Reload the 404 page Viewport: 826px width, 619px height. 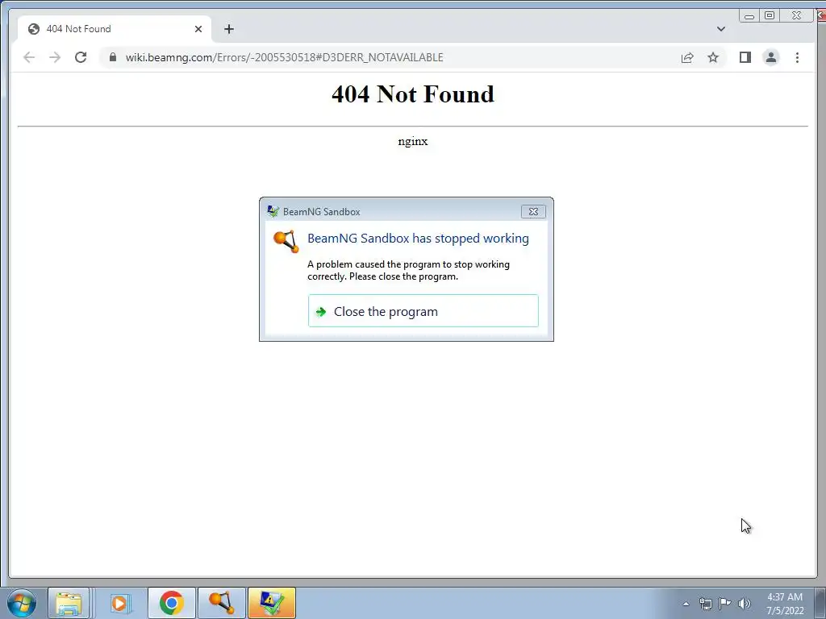tap(81, 57)
